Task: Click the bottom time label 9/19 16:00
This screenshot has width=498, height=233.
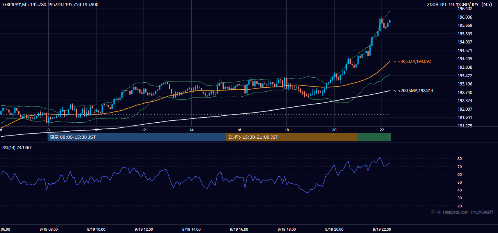Action: point(239,229)
